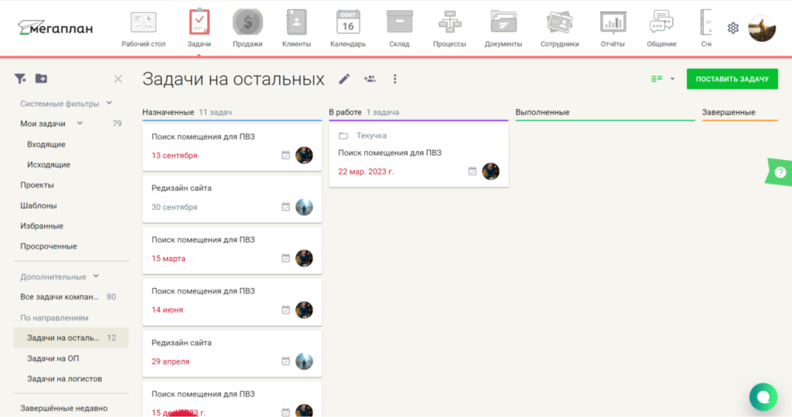The width and height of the screenshot is (792, 417).
Task: Click calendar check icon on 30 сентября card
Action: click(x=285, y=207)
